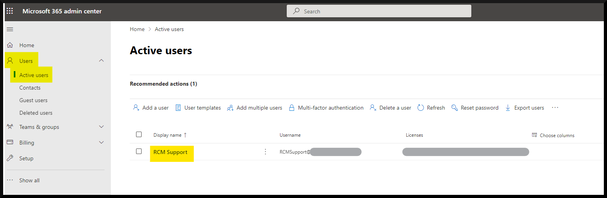607x198 pixels.
Task: Open the RCM Support user
Action: click(x=170, y=152)
